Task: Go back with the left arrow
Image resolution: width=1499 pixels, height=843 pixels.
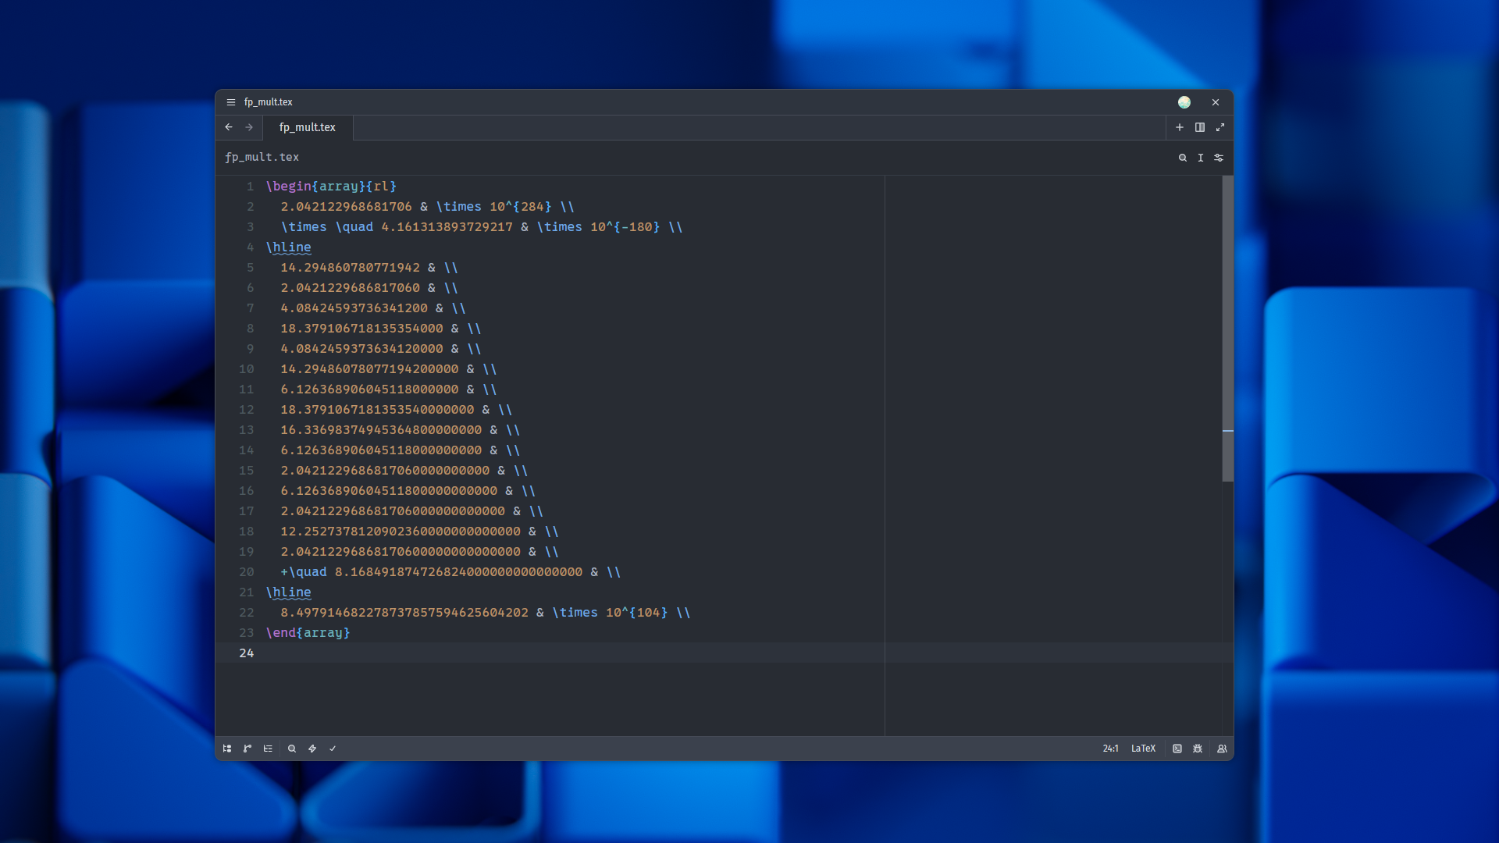Action: 229,127
